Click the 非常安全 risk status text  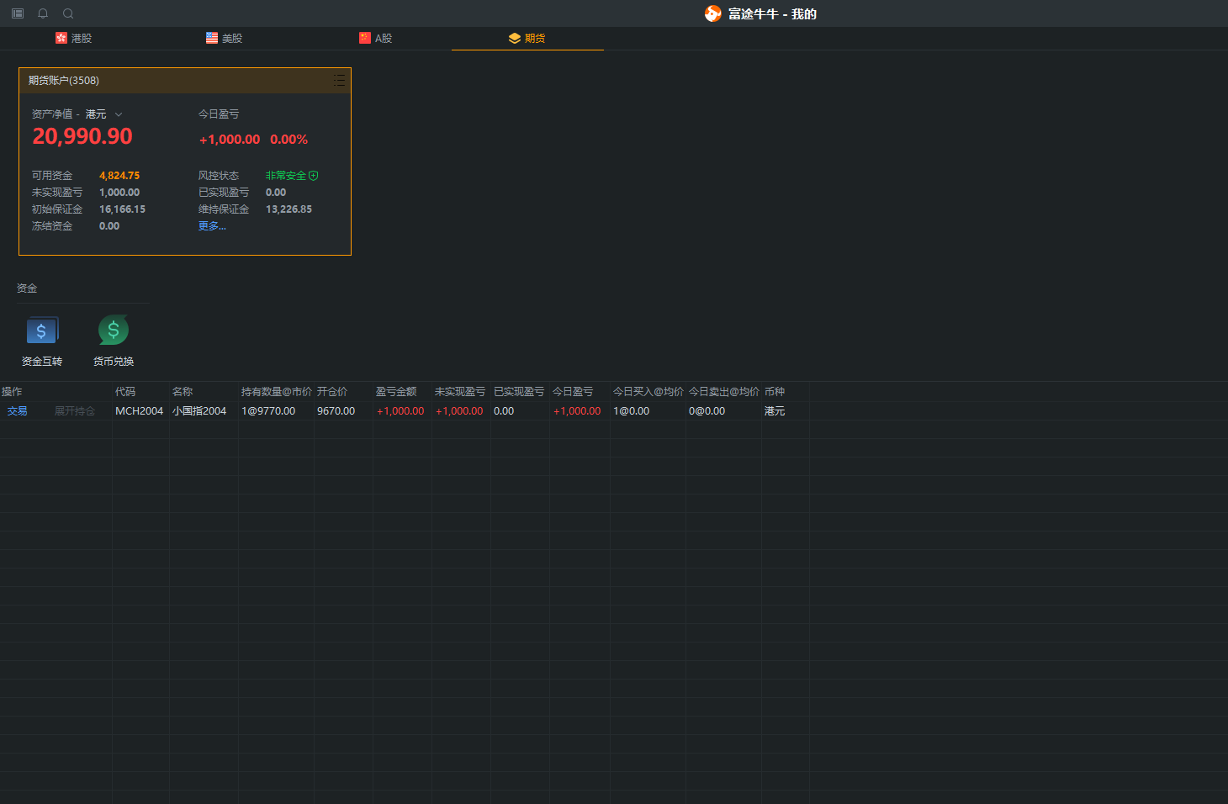coord(286,176)
